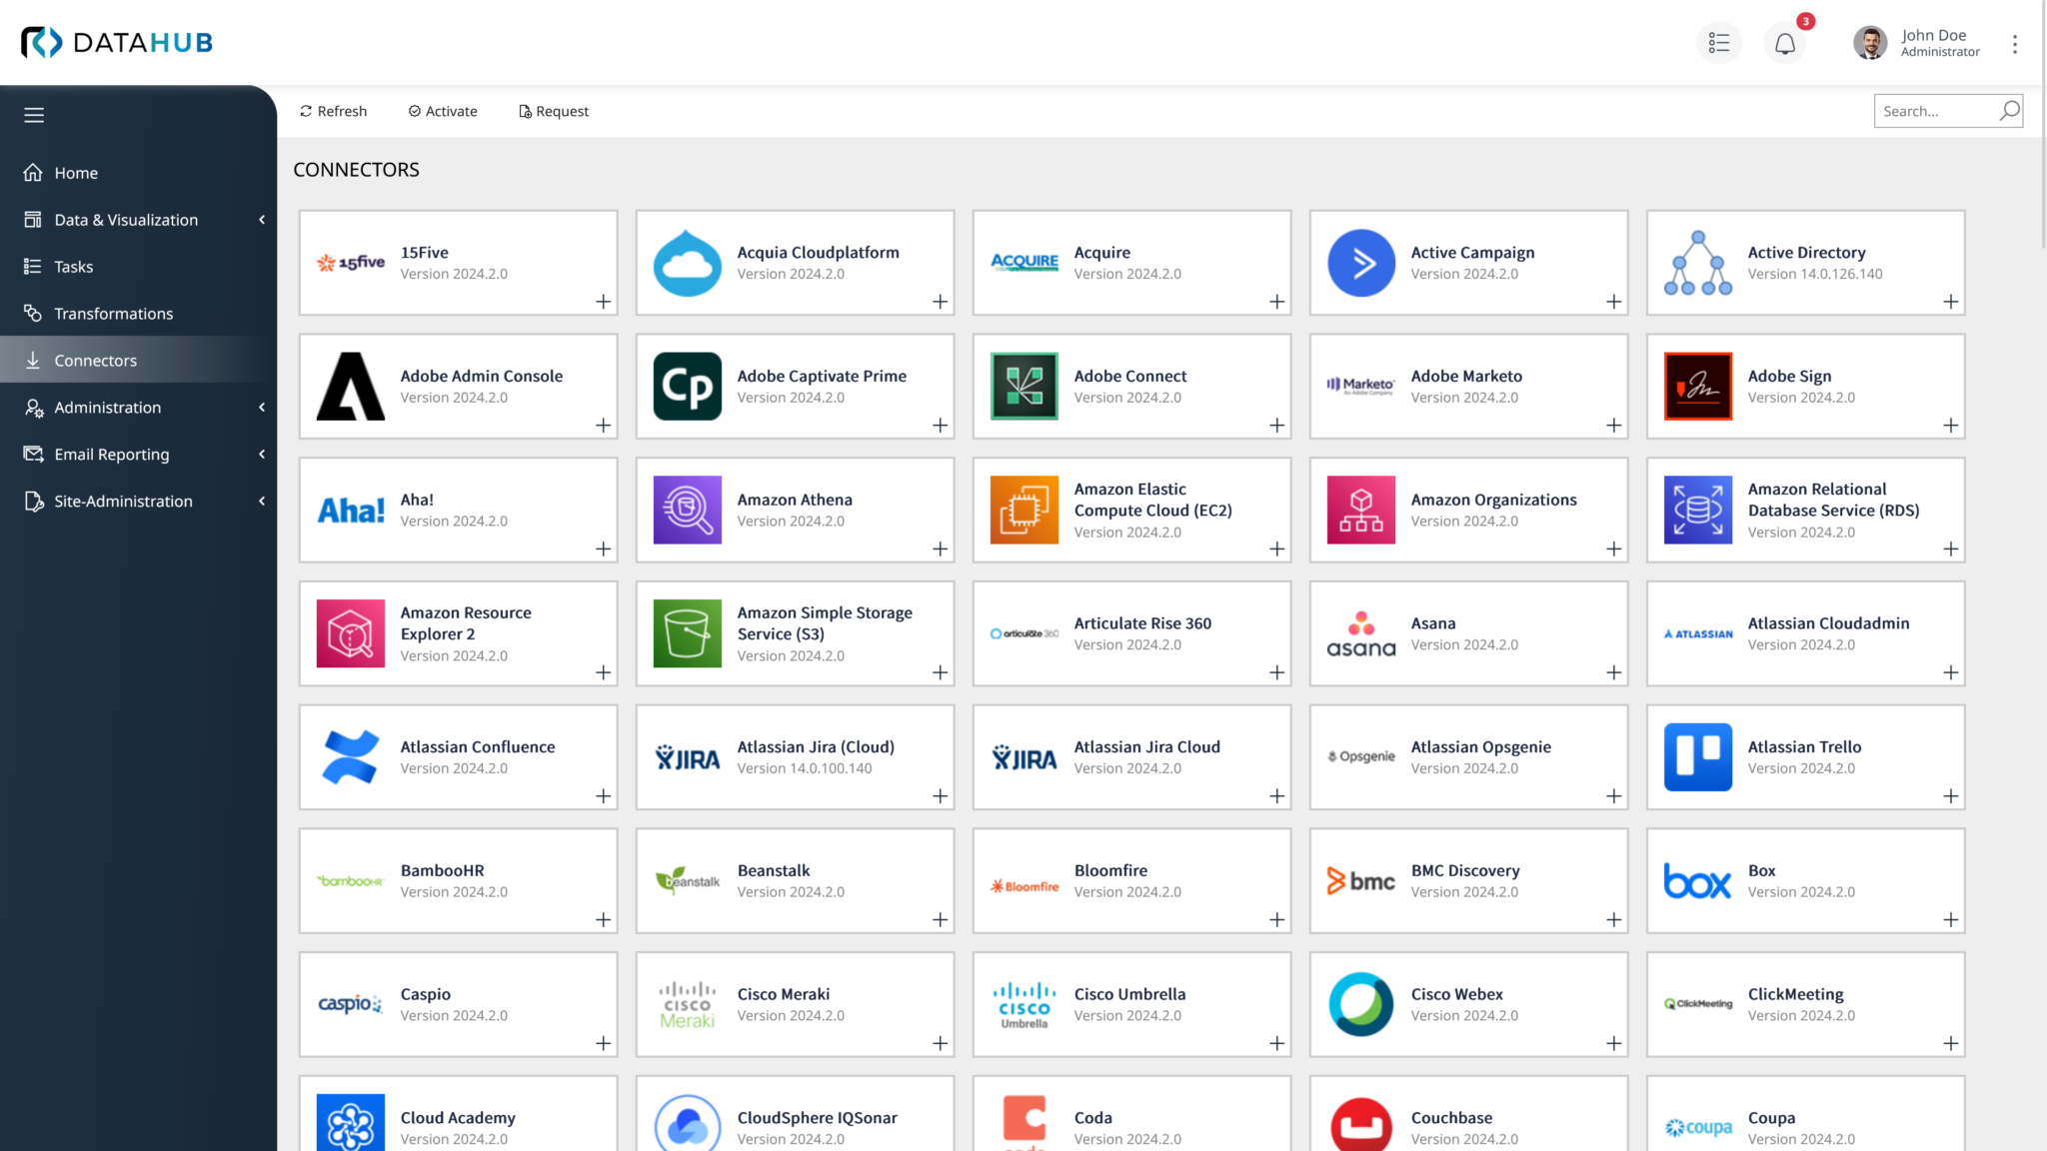Add the Active Directory connector with plus
This screenshot has width=2047, height=1151.
click(1950, 302)
